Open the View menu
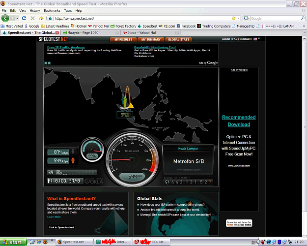 (x=23, y=11)
